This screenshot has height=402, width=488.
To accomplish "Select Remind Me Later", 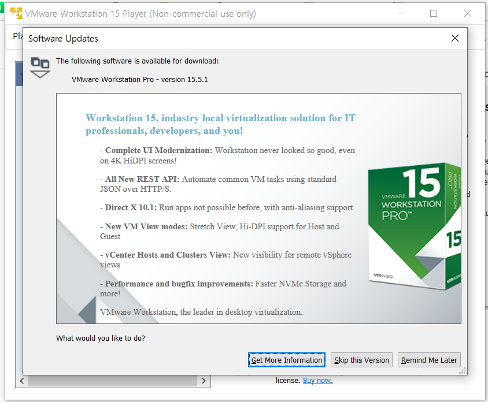I will coord(429,360).
